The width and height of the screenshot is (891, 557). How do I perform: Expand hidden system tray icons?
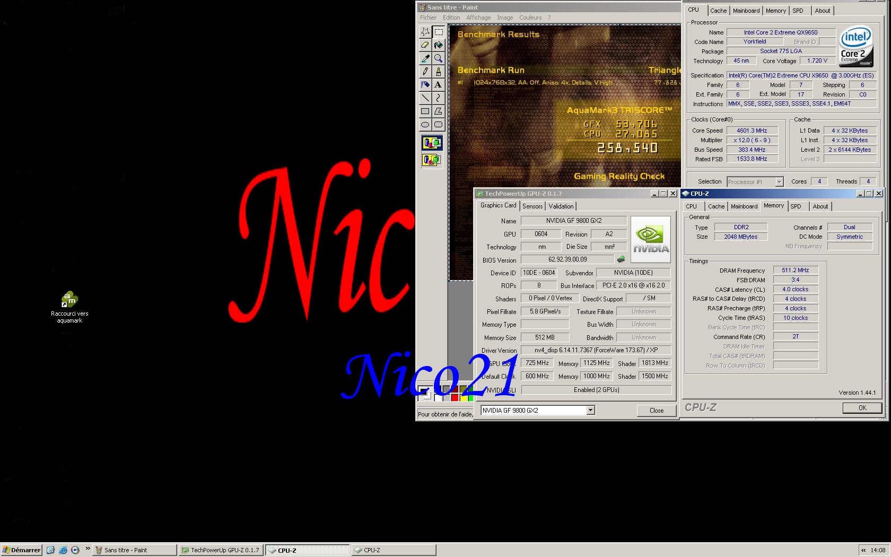coord(863,551)
